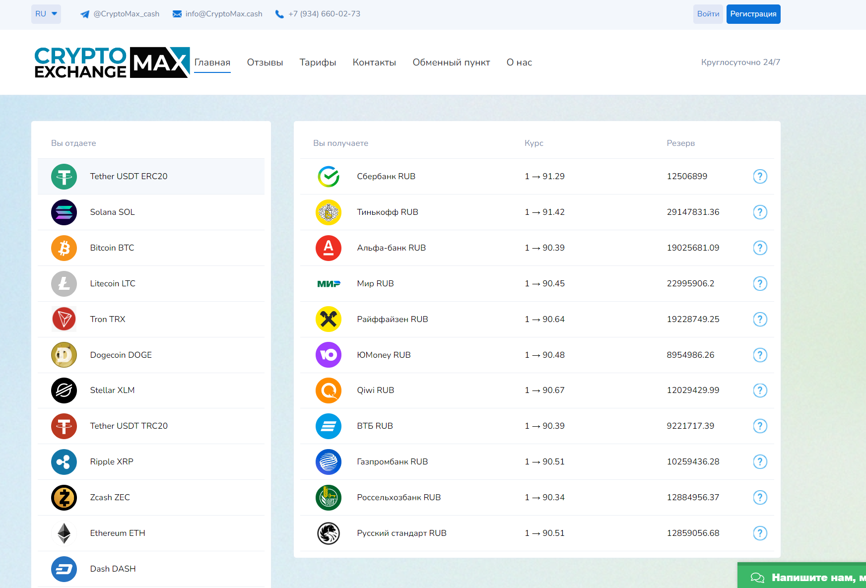Click the Тинькофф RUB label
Screen dimensions: 866x588
388,212
